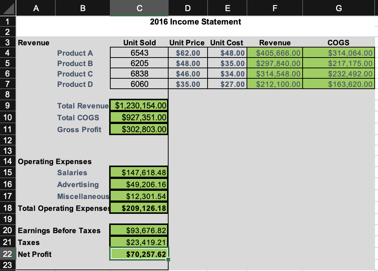378x271 pixels.
Task: Select column C header
Action: pyautogui.click(x=139, y=8)
